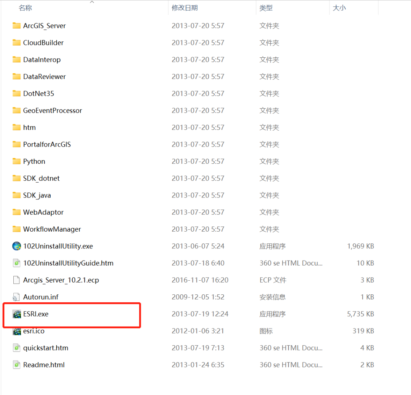Select the DotNet35 folder name
411x395 pixels.
click(x=38, y=93)
